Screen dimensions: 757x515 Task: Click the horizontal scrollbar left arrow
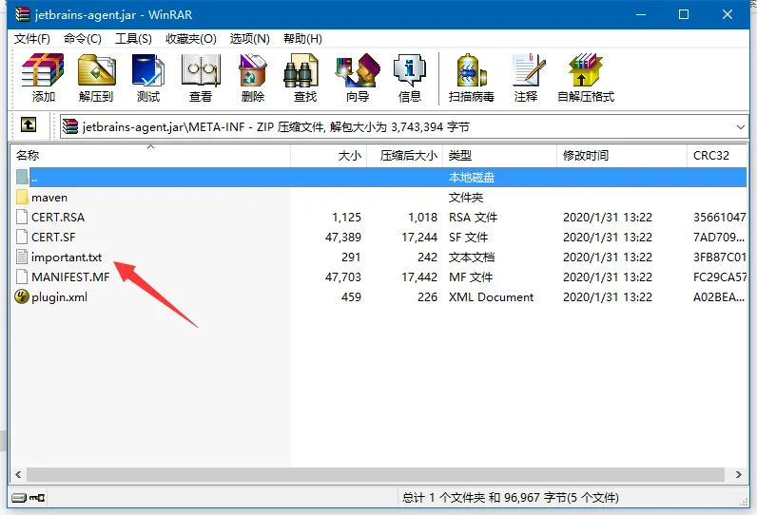(18, 474)
